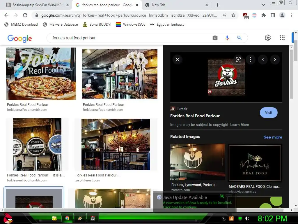This screenshot has width=298, height=224.
Task: Open the Chrome three-dot menu
Action: pos(292,15)
